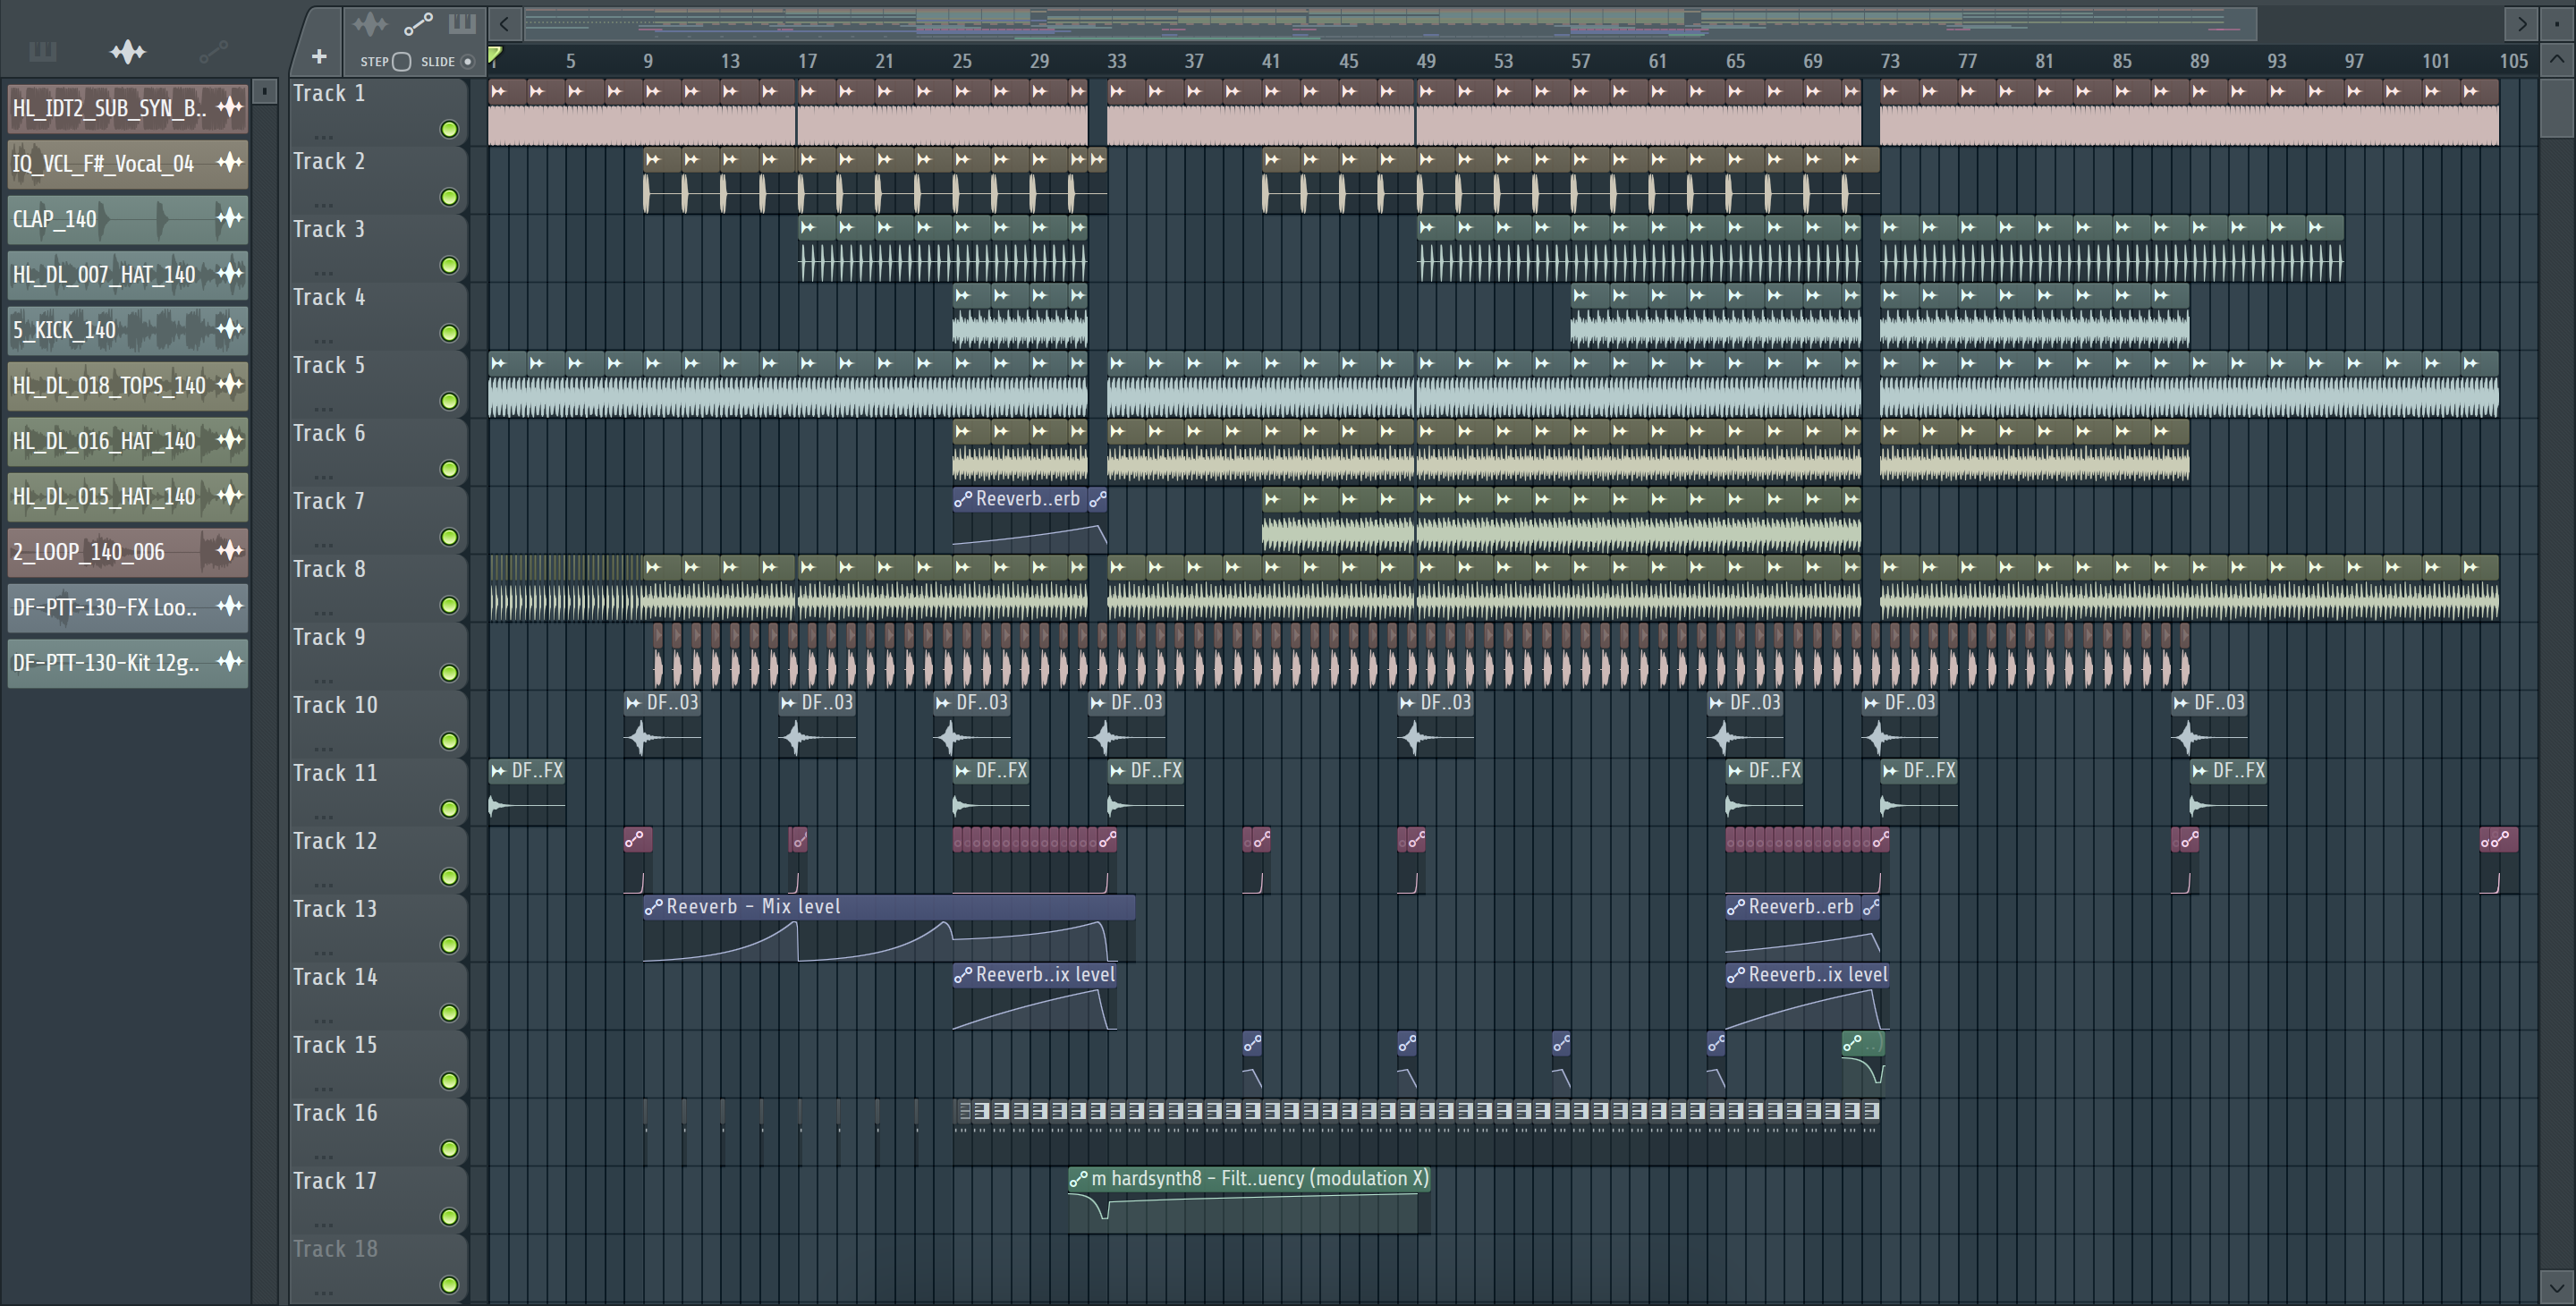The image size is (2576, 1306).
Task: Select the 2_LOOP_140_006 picker item
Action: 127,551
